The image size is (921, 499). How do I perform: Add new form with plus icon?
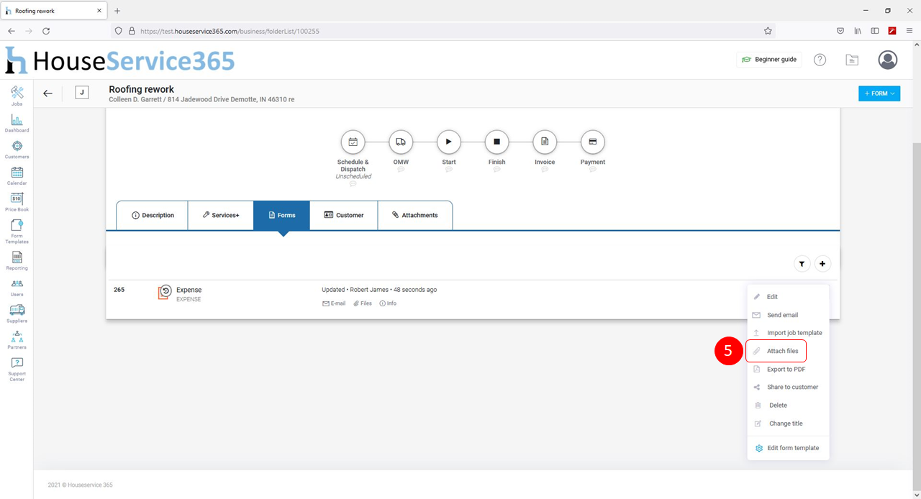coord(822,264)
